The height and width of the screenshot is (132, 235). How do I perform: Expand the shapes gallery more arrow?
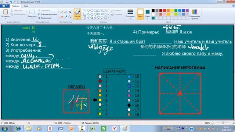pos(109,18)
